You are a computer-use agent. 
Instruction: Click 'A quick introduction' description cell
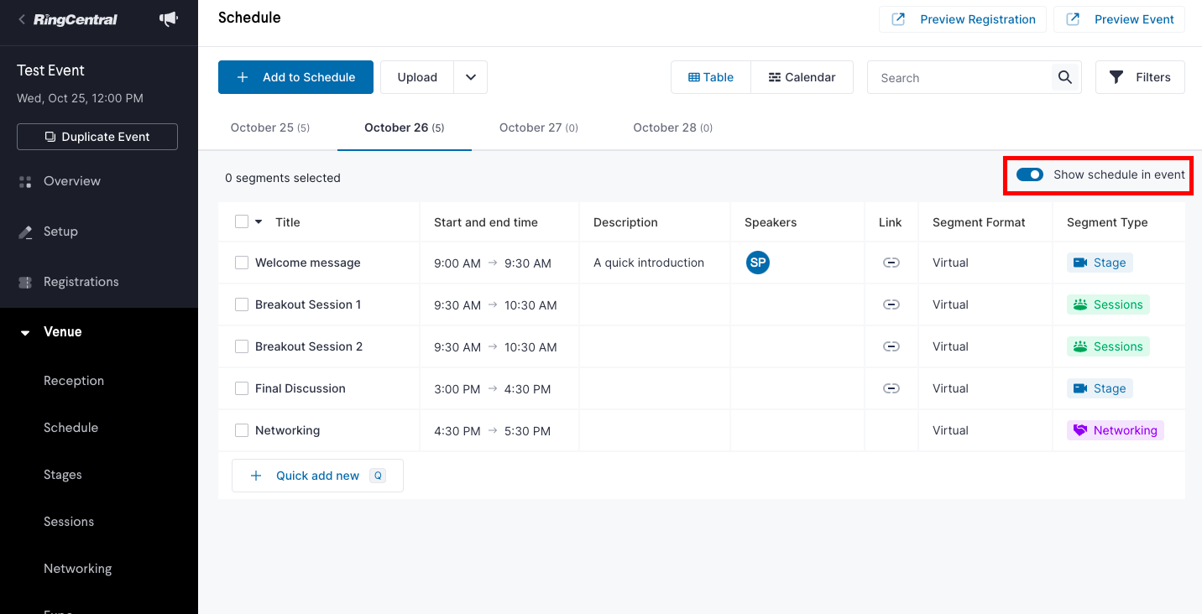(x=649, y=263)
